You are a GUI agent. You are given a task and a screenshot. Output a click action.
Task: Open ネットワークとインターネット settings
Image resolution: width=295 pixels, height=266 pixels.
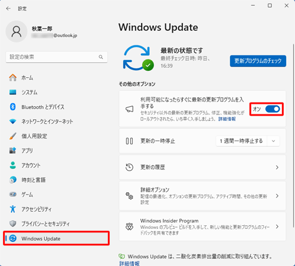57,121
